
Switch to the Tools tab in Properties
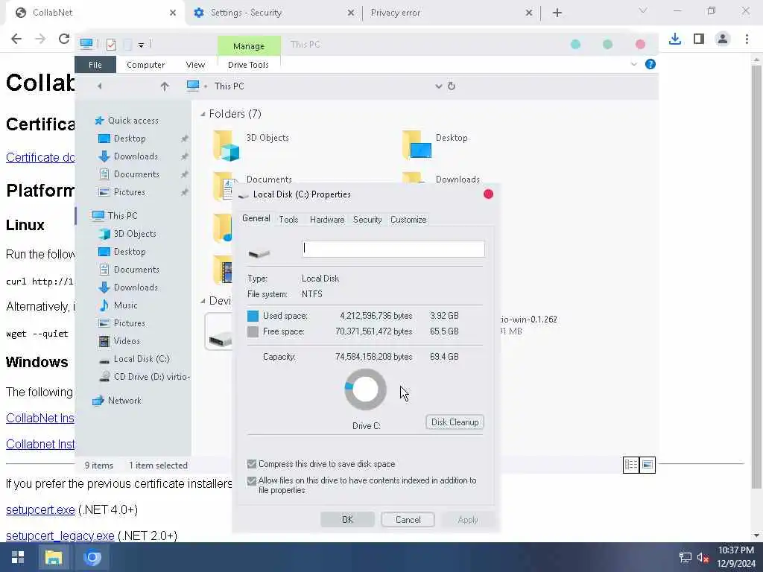click(288, 220)
